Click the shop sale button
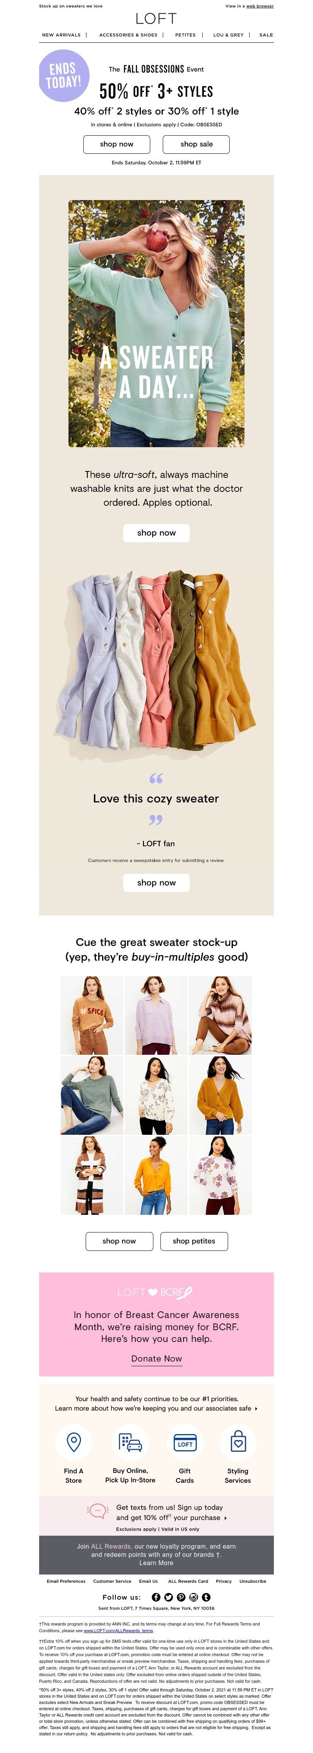The height and width of the screenshot is (1753, 313). 196,144
